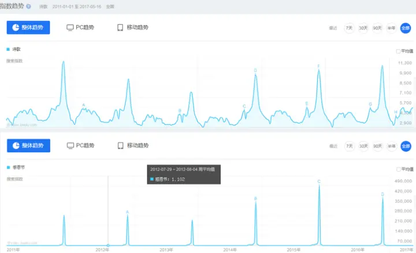Switch to 移动趋势 in the 诗歌 chart
This screenshot has height=253, width=416.
point(133,27)
